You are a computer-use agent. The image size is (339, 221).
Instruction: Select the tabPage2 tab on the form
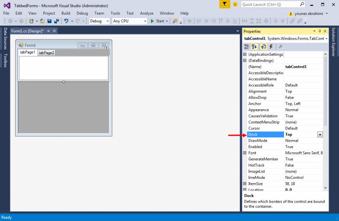pos(46,53)
